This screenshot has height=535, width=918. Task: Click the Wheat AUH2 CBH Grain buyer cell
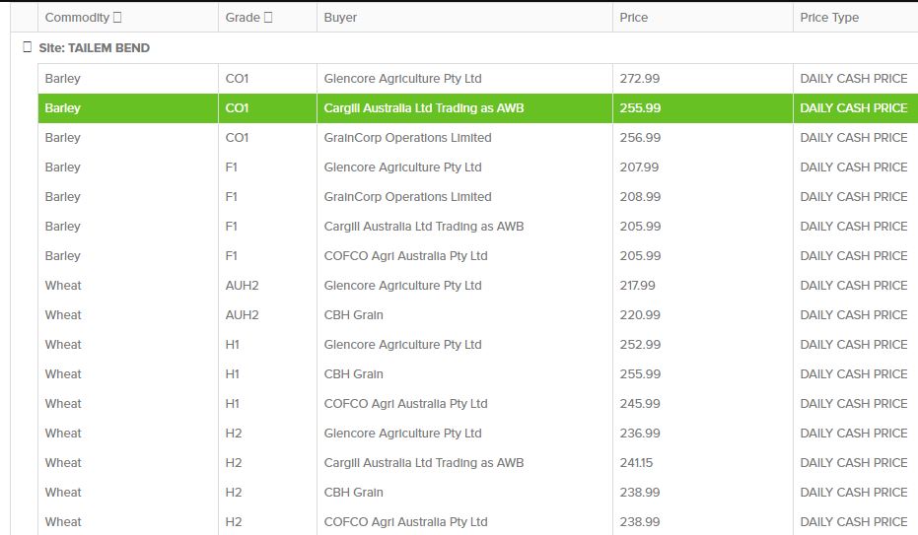(x=354, y=315)
